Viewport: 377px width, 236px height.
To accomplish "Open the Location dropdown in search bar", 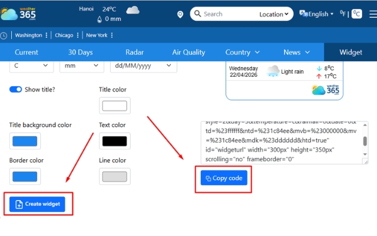I will pyautogui.click(x=274, y=14).
